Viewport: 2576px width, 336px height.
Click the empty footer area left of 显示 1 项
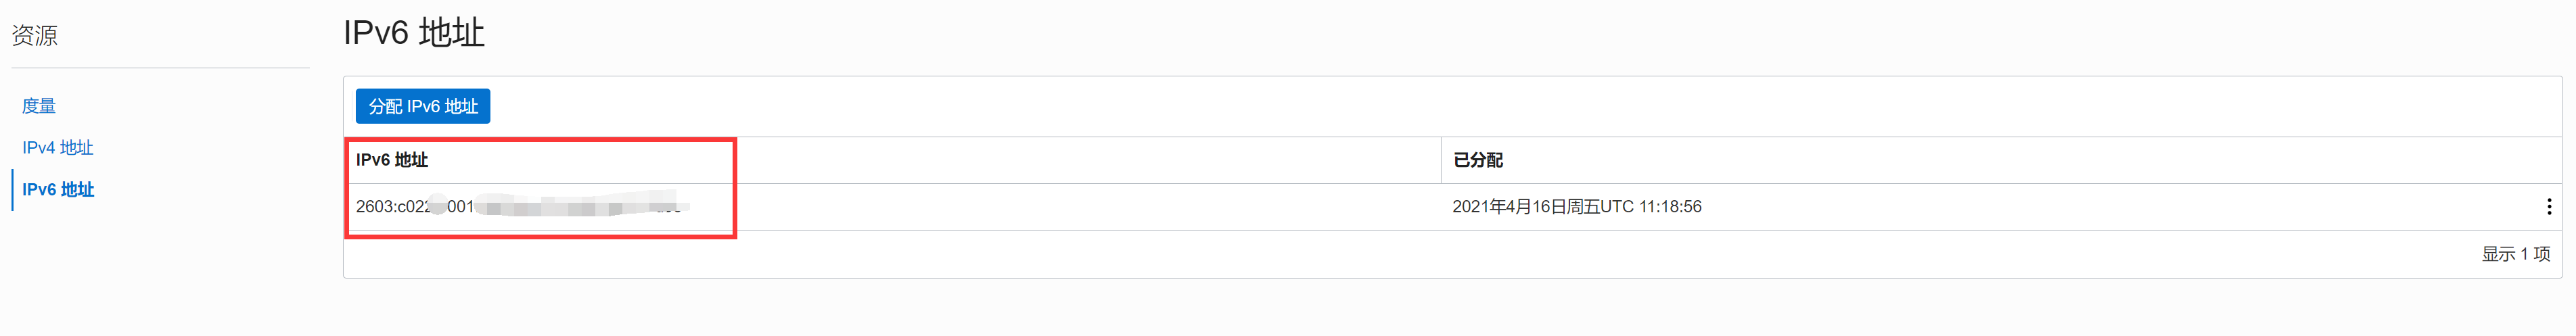coord(1400,254)
